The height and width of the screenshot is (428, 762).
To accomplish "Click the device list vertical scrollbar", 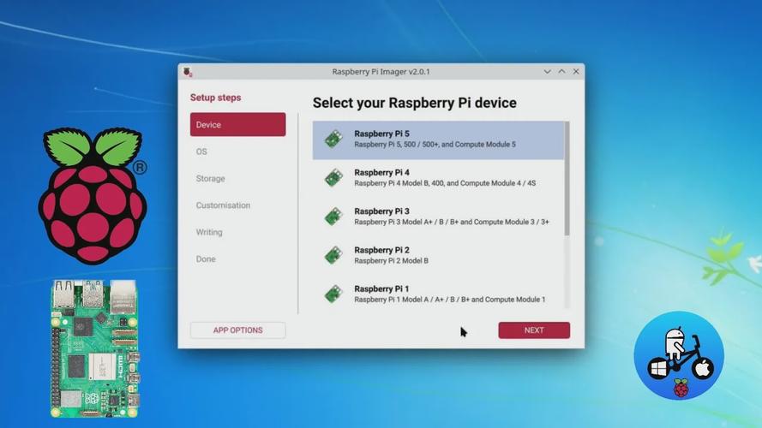I will [x=567, y=179].
